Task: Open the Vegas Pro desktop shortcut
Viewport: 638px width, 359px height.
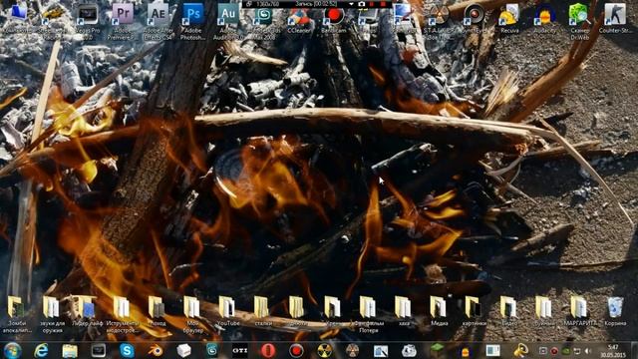Action: [88, 20]
